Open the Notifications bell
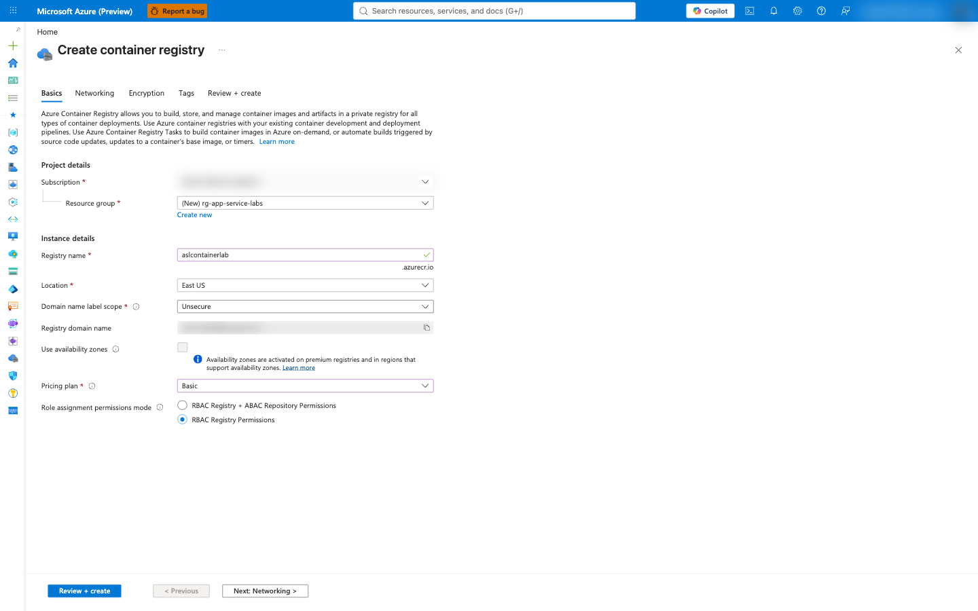This screenshot has width=978, height=611. click(x=774, y=11)
